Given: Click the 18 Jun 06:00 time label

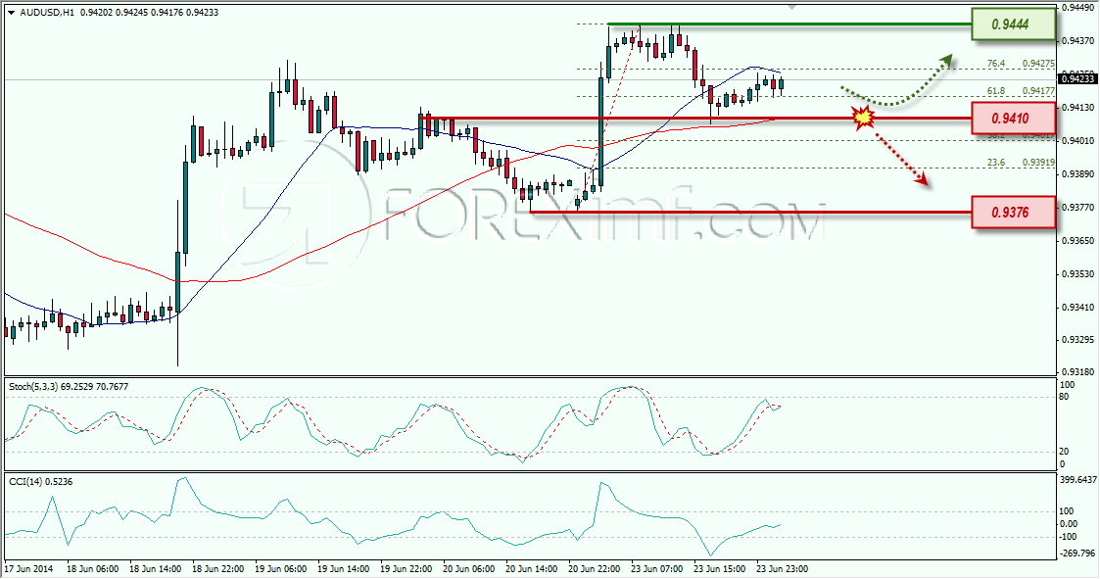Looking at the screenshot, I should tap(93, 568).
